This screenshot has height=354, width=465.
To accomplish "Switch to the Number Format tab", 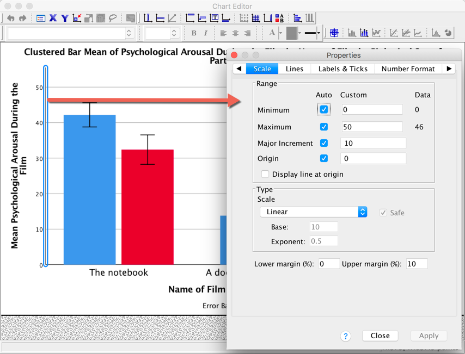I will tap(408, 69).
